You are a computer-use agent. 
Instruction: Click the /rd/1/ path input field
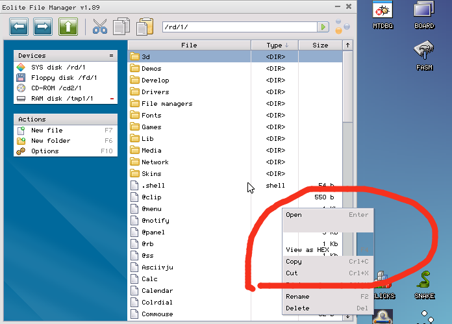239,27
